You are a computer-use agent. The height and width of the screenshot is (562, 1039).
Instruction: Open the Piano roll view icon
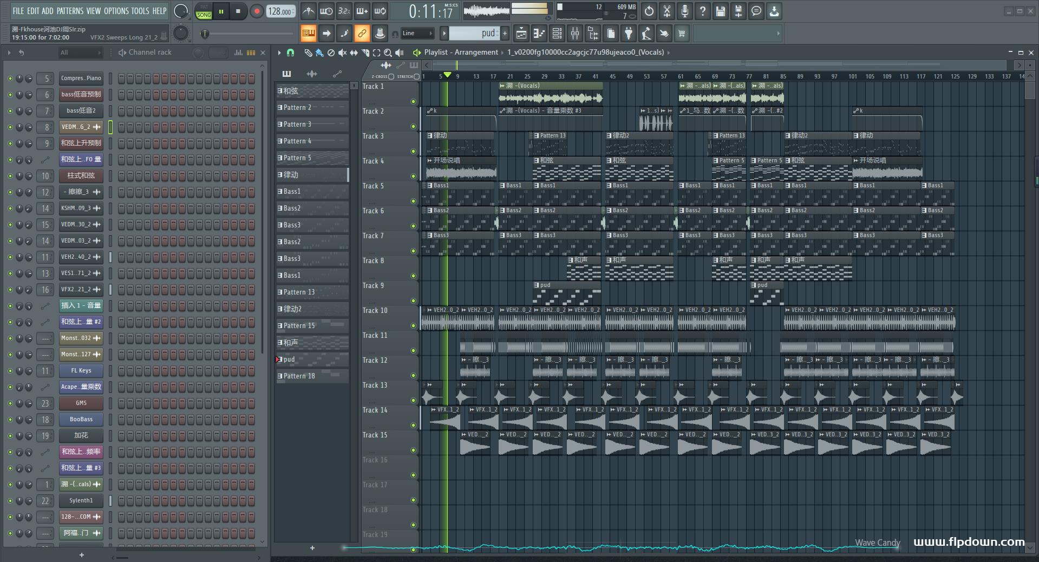(539, 34)
